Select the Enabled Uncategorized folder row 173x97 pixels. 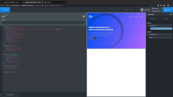160,26
